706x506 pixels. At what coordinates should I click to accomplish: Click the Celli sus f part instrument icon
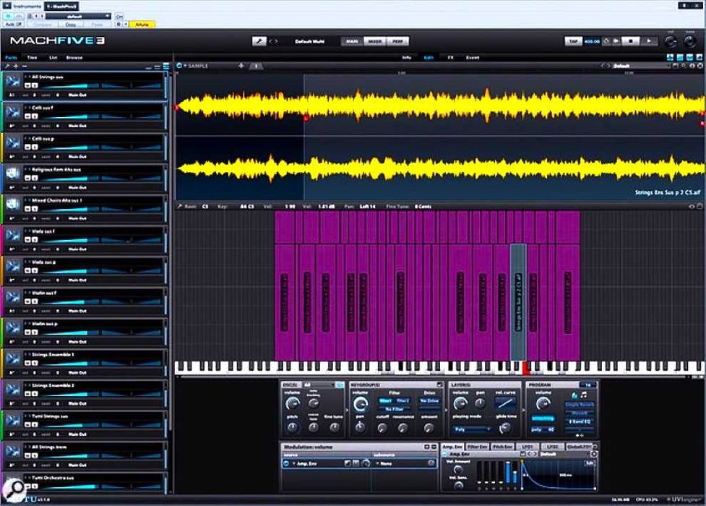(x=13, y=112)
